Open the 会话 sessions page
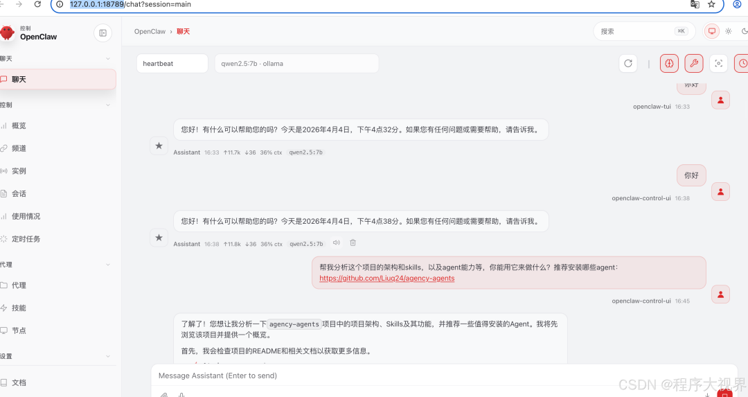The width and height of the screenshot is (748, 397). tap(19, 194)
